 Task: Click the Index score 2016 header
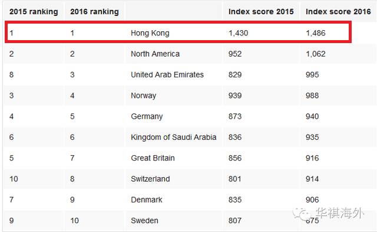(x=338, y=12)
